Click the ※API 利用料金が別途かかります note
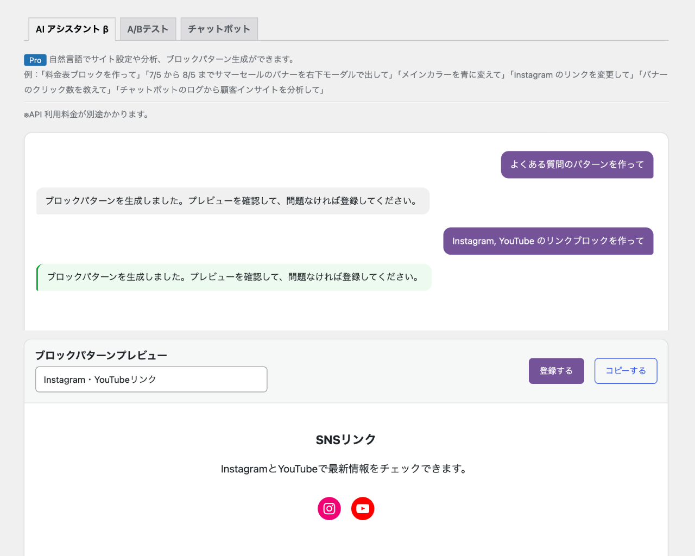 (x=87, y=115)
